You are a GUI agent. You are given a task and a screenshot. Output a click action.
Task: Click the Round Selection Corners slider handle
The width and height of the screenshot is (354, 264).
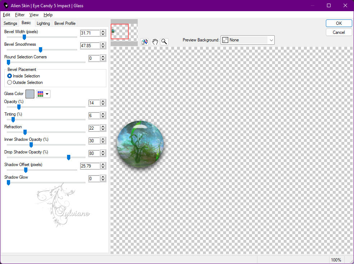pos(9,63)
